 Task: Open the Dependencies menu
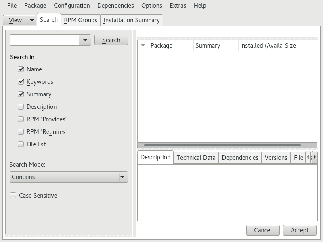(115, 6)
